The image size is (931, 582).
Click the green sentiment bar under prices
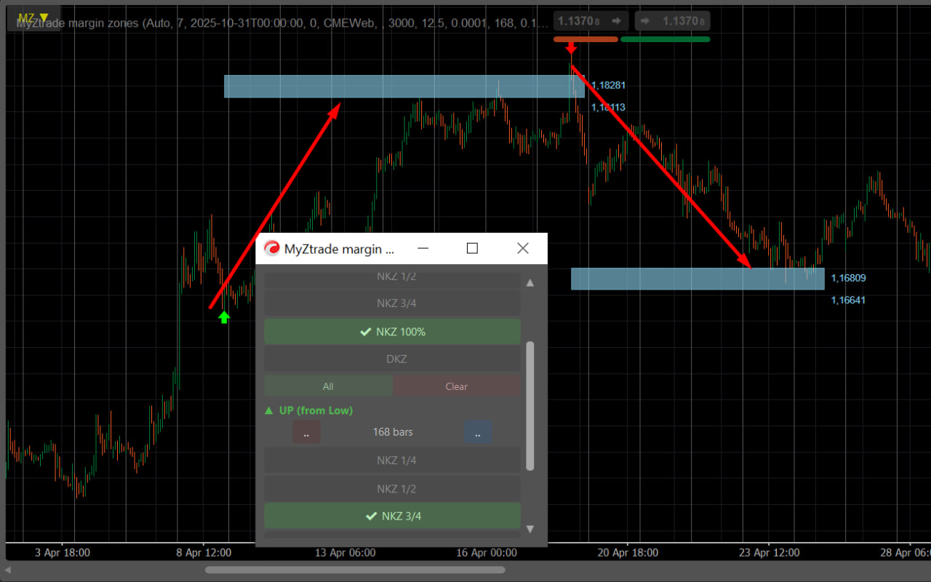[665, 39]
